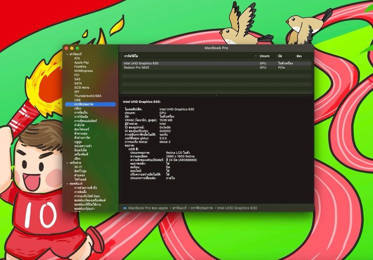Select NVMExpress in the hardware list

pos(83,71)
